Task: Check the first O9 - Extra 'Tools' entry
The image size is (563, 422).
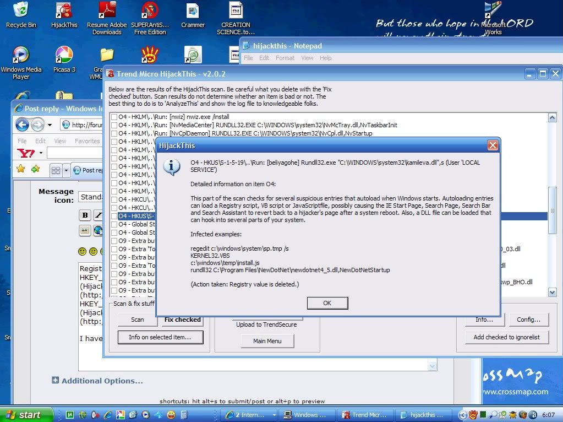Action: click(x=114, y=249)
